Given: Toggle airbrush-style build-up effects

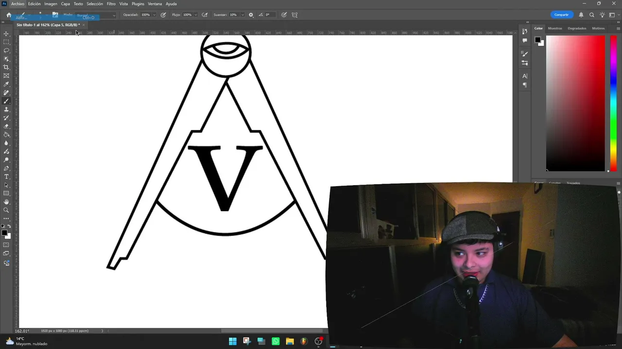Looking at the screenshot, I should coord(205,15).
